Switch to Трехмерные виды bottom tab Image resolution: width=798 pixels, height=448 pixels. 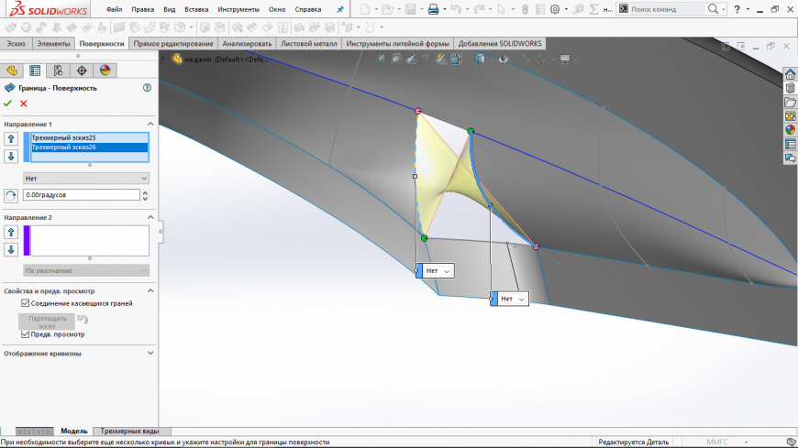pos(129,432)
